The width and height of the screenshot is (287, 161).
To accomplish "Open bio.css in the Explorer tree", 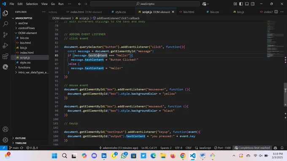I will coord(24,38).
